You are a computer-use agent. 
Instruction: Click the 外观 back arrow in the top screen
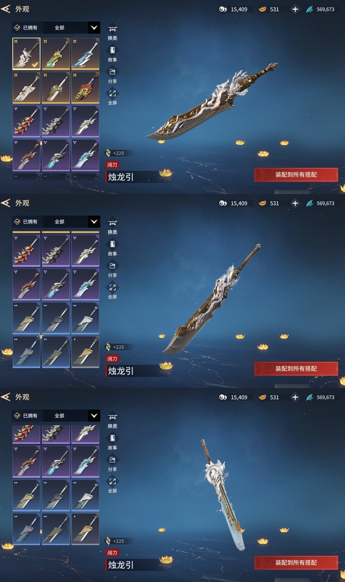click(6, 9)
